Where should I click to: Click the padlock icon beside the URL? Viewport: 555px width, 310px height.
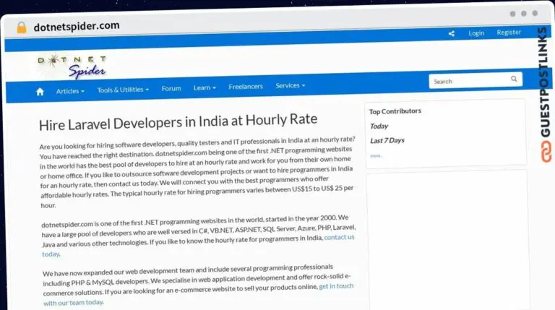coord(22,27)
